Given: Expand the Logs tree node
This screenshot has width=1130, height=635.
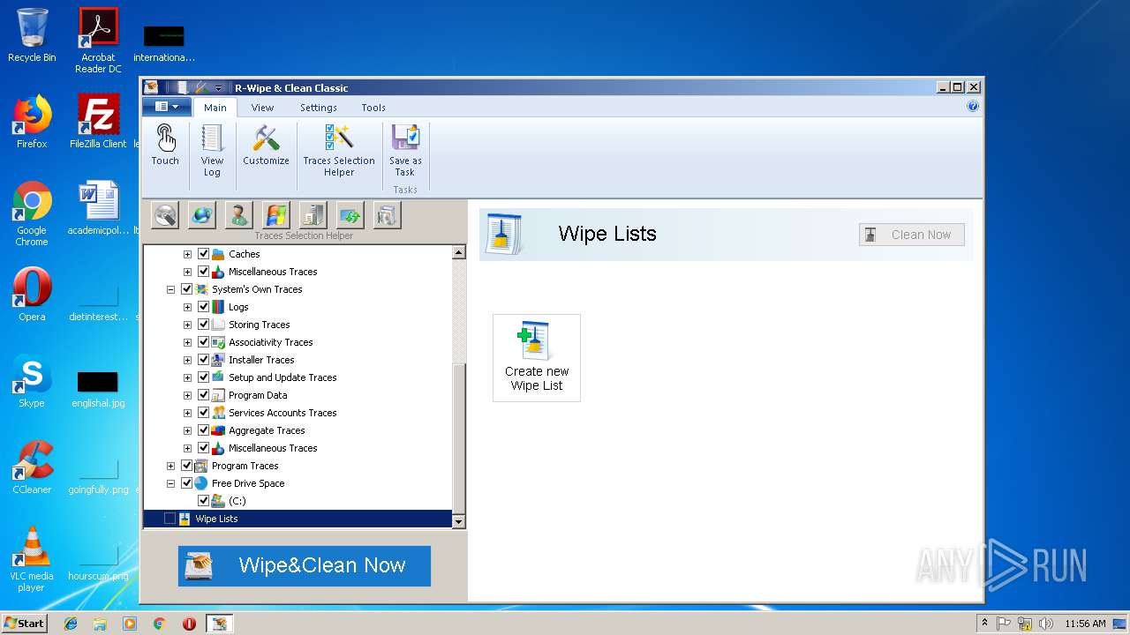Looking at the screenshot, I should coord(187,307).
